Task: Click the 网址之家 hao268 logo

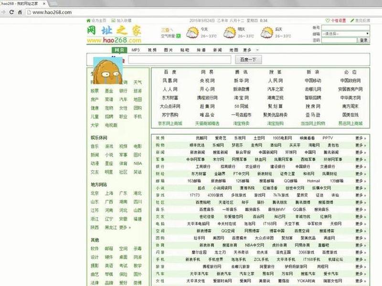Action: click(x=114, y=34)
